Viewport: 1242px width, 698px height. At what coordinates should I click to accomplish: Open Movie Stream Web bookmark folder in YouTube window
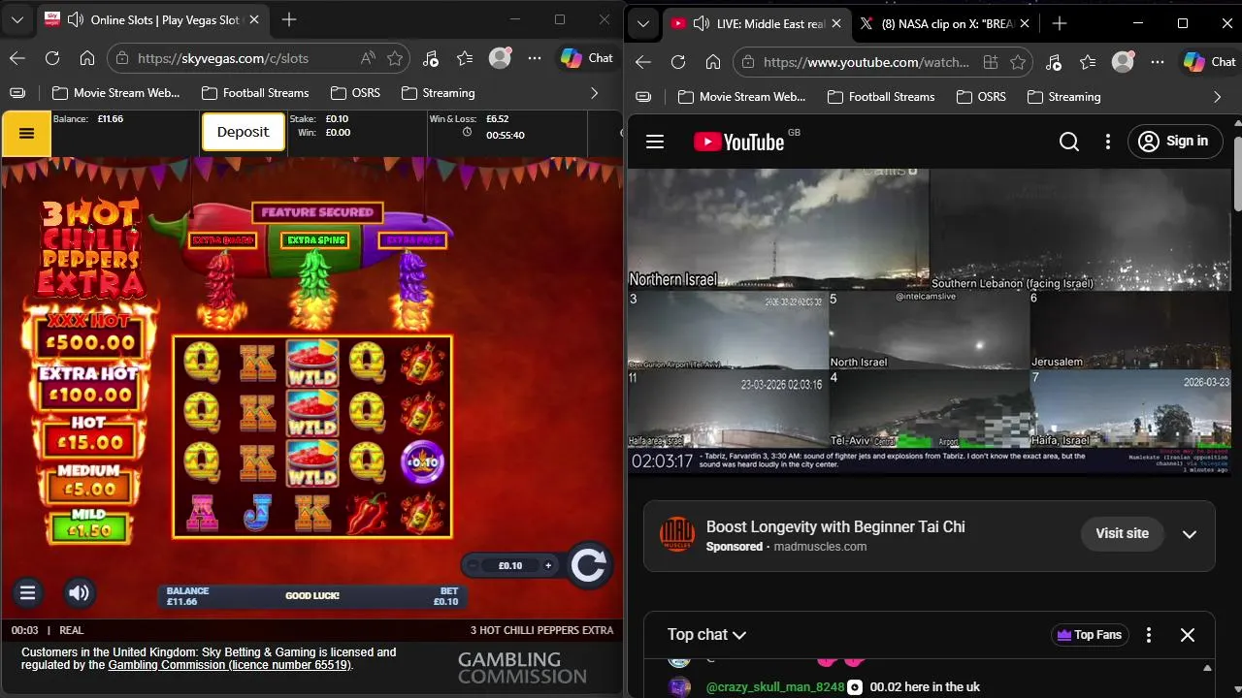pos(742,97)
